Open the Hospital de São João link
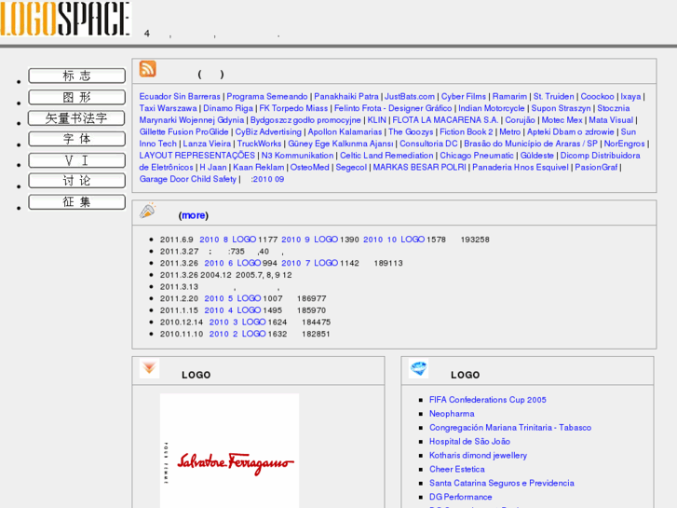Screen dimensions: 677x508 [469, 442]
